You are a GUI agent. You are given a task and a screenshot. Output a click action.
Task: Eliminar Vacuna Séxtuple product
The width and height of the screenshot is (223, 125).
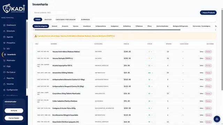[208, 58]
